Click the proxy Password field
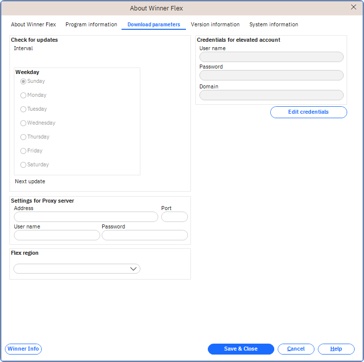The width and height of the screenshot is (364, 362). (x=145, y=235)
